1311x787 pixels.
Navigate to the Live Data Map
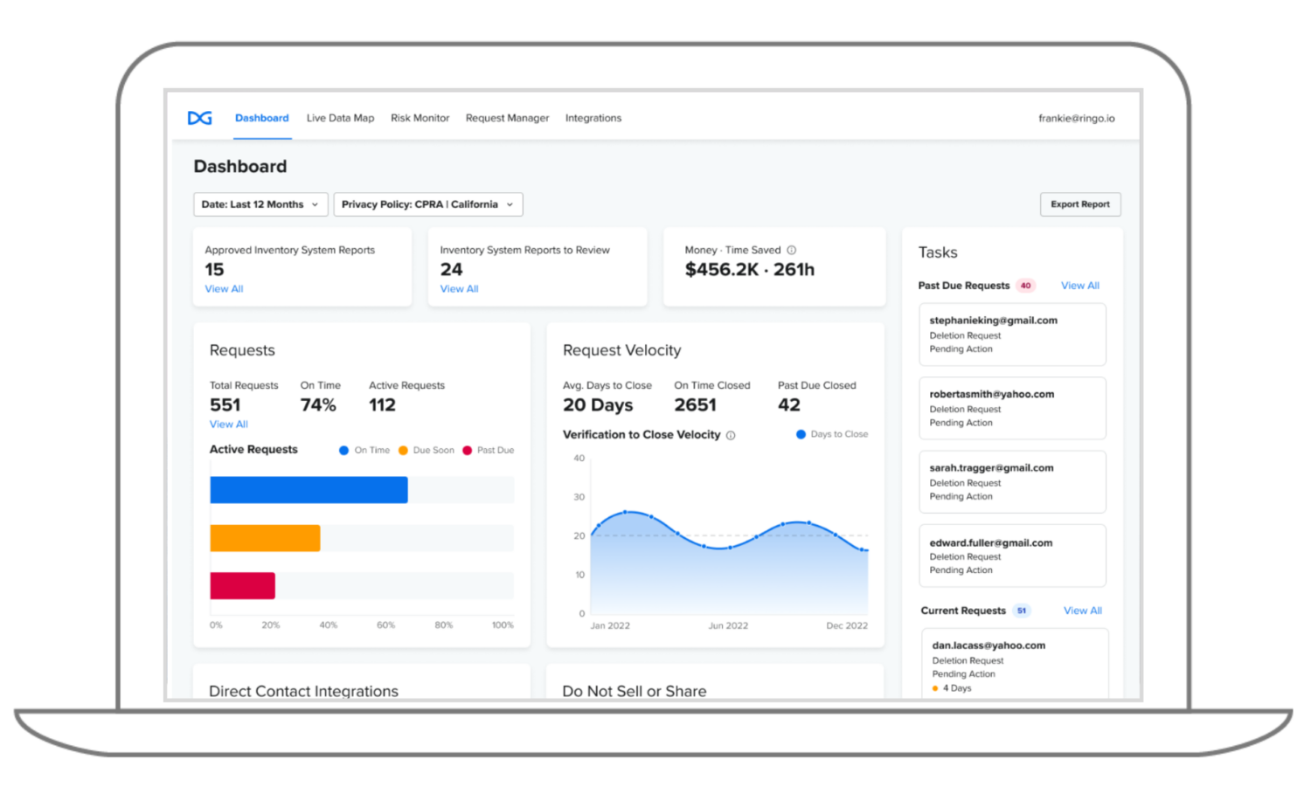coord(340,118)
